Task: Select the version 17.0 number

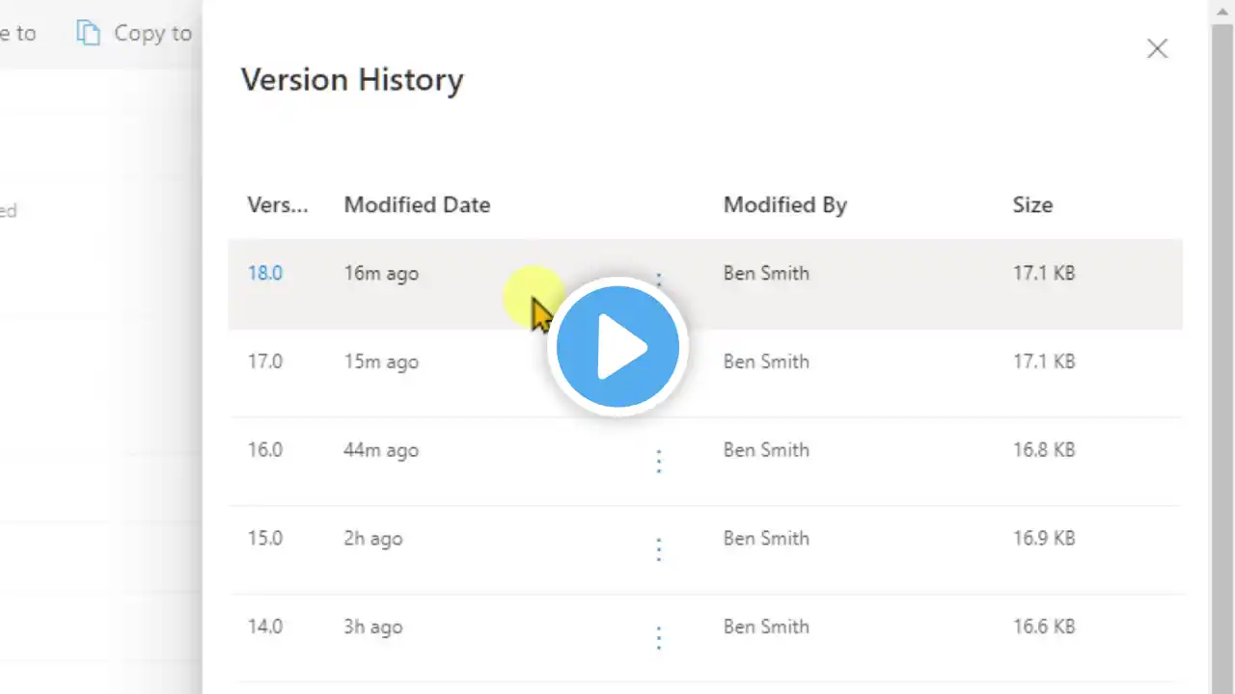Action: click(265, 361)
